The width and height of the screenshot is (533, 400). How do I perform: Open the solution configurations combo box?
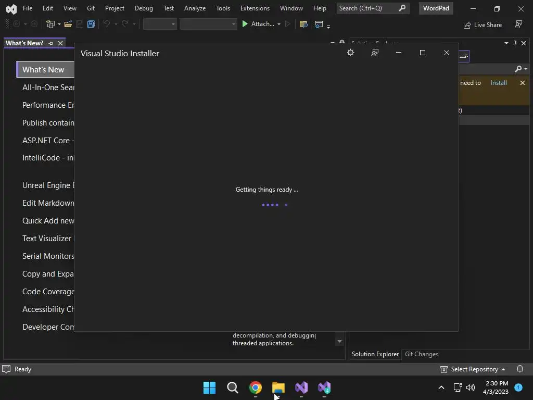pos(160,24)
